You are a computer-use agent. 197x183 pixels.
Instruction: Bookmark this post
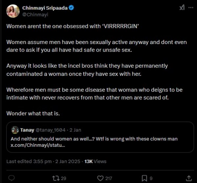click(144, 178)
